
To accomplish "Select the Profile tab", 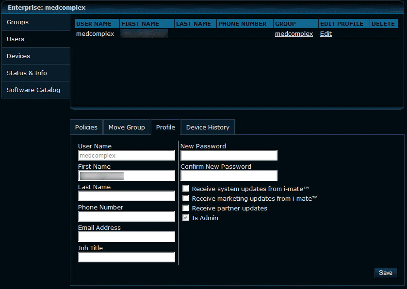I will pyautogui.click(x=165, y=128).
